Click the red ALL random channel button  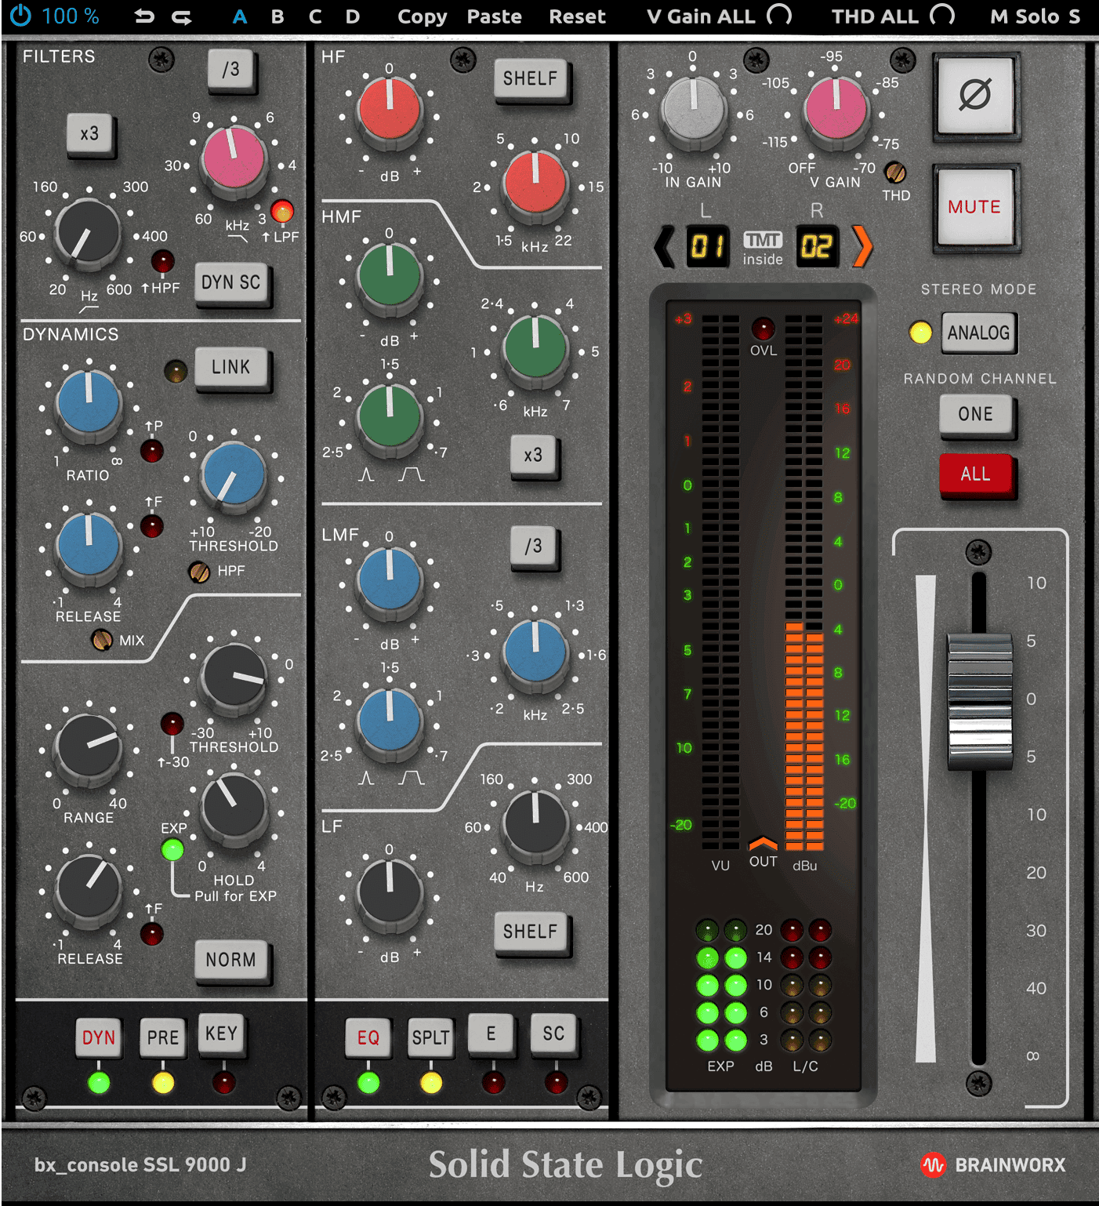coord(975,474)
